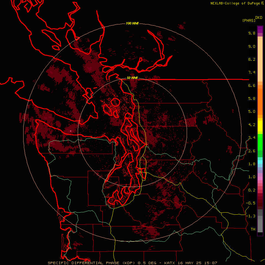Click the 50 NMI range ring label
265x265 pixels.
tap(132, 78)
